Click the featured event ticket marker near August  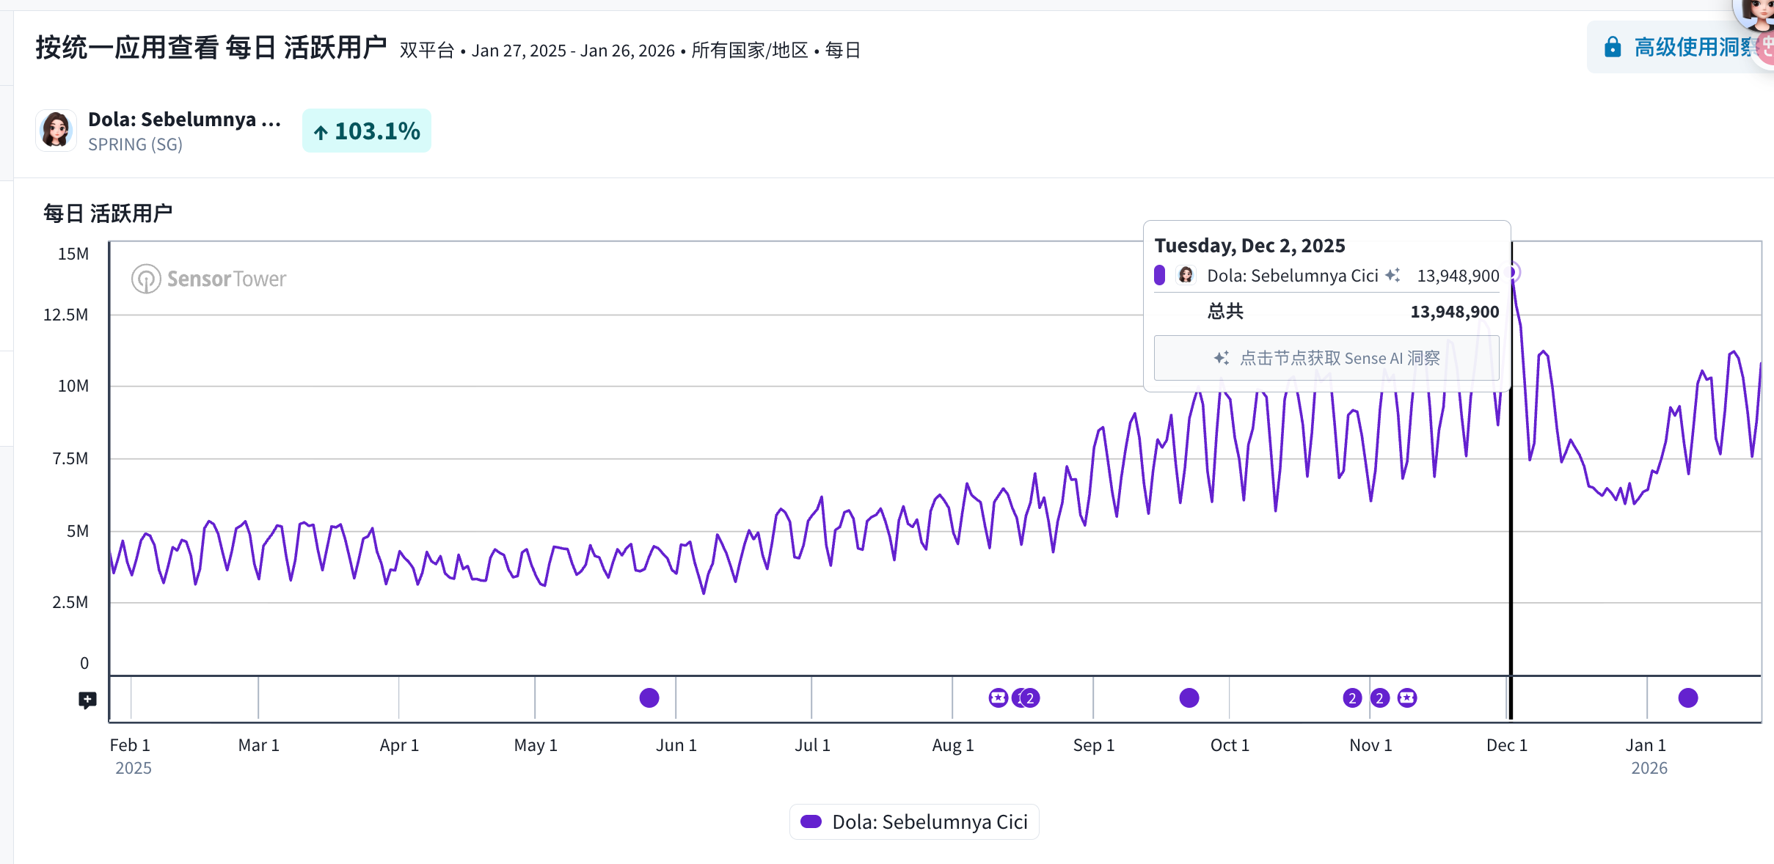tap(998, 698)
